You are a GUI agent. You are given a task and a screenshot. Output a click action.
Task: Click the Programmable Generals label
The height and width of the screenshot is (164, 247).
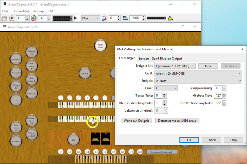tap(162, 152)
